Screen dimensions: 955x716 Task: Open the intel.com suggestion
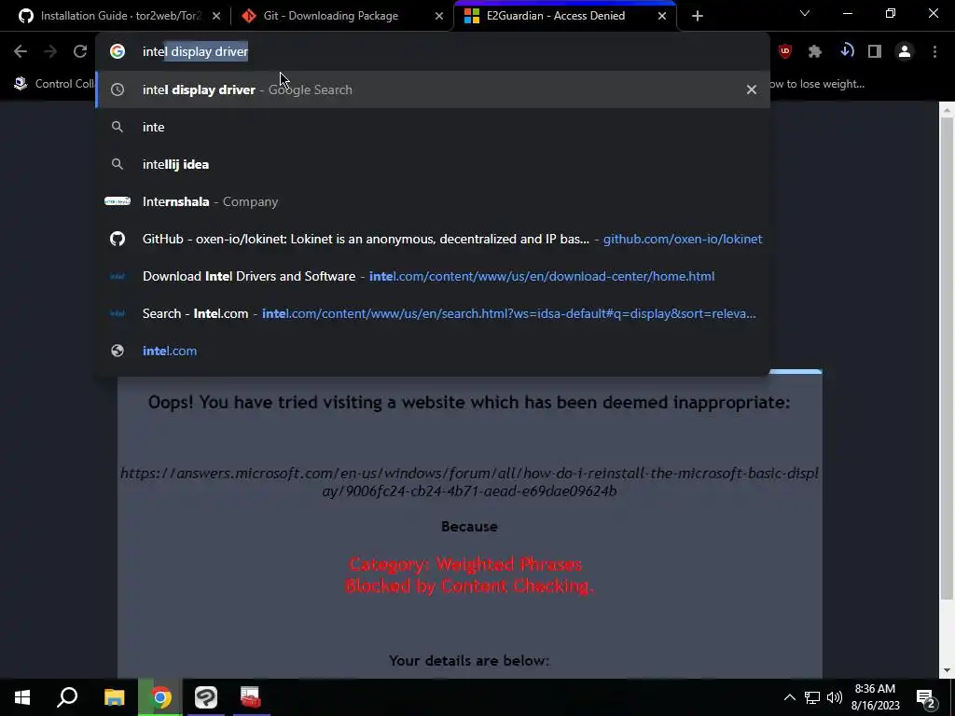(x=433, y=351)
